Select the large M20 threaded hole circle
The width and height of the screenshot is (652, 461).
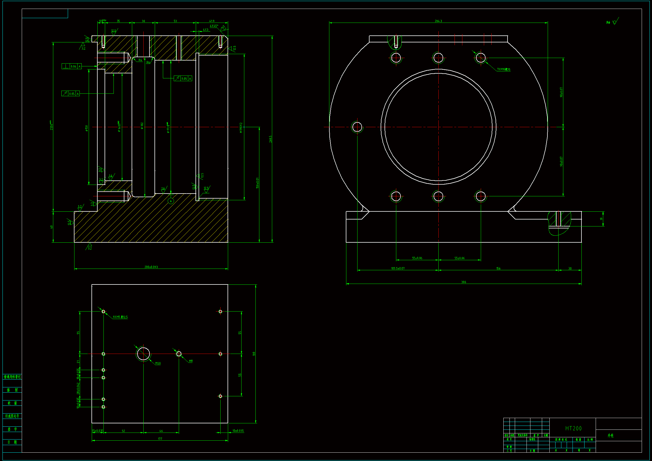143,354
